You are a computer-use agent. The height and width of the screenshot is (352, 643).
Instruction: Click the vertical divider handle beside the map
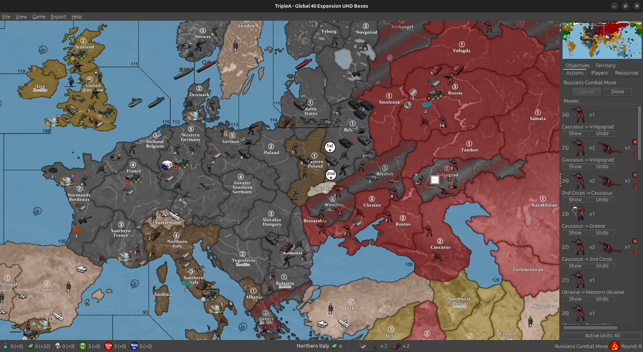coord(560,180)
